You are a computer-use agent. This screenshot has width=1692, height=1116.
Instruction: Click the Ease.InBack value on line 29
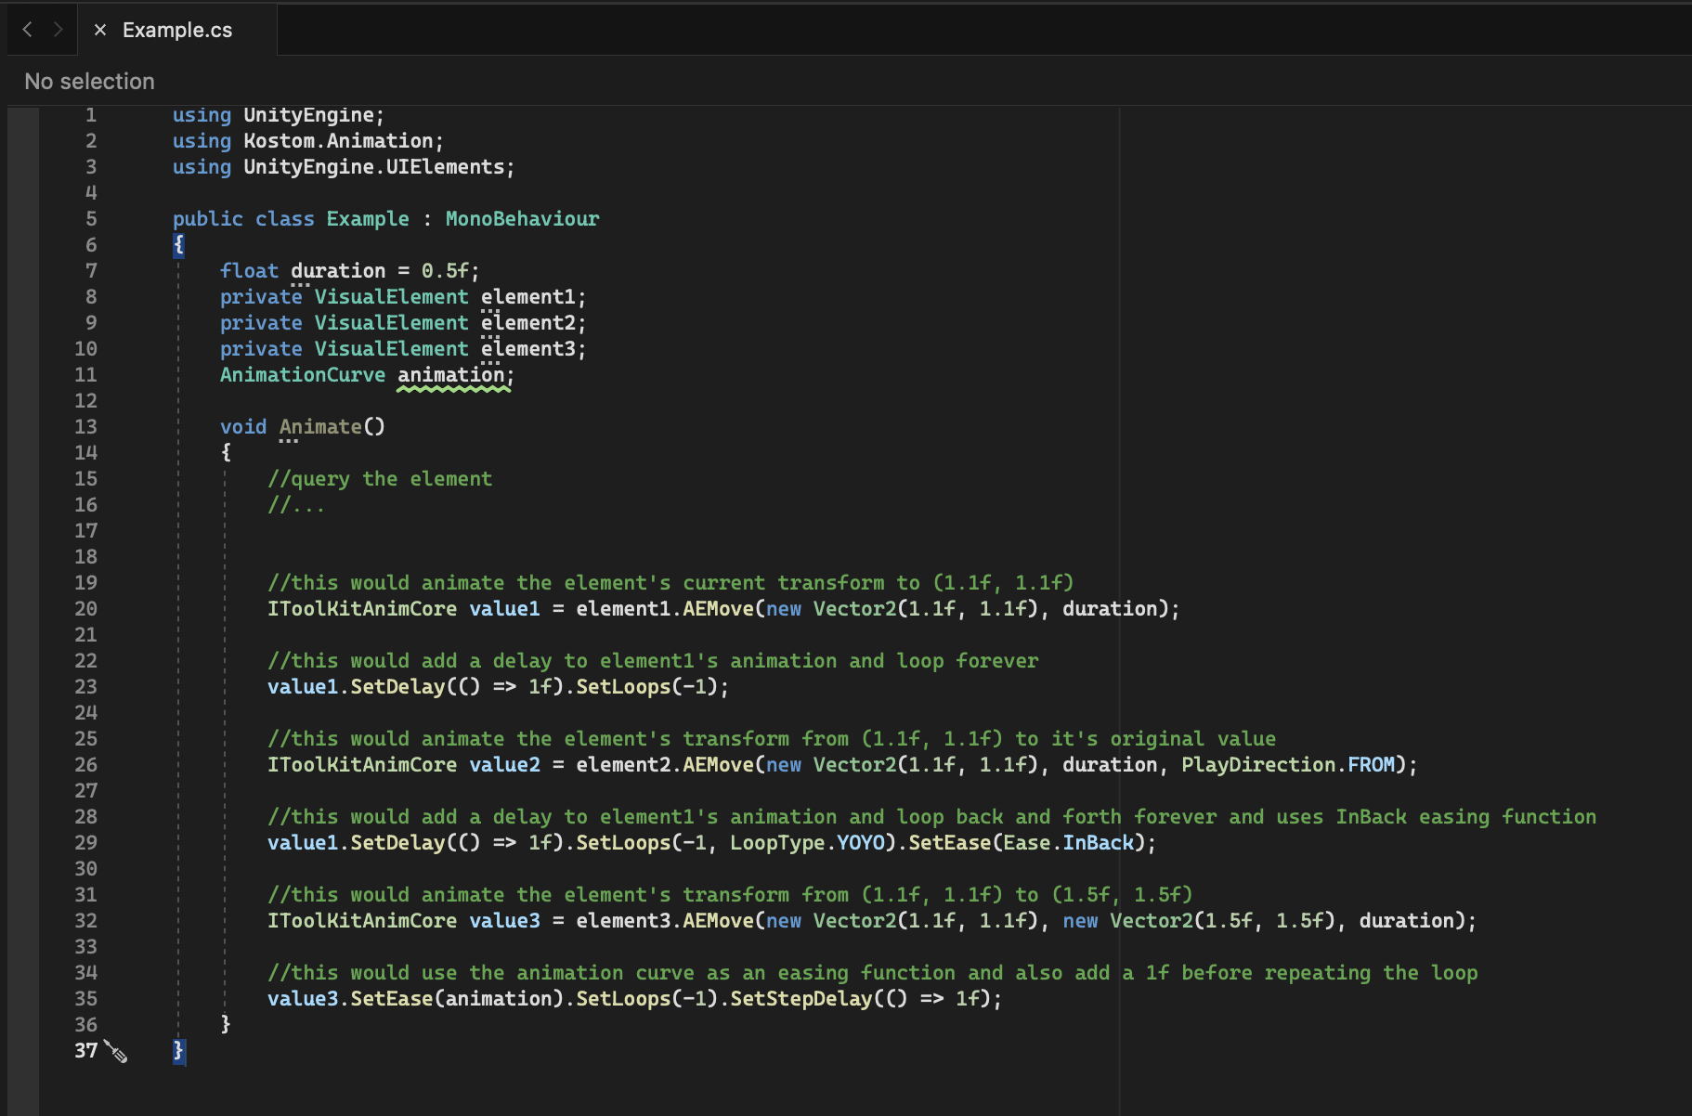pyautogui.click(x=1069, y=843)
